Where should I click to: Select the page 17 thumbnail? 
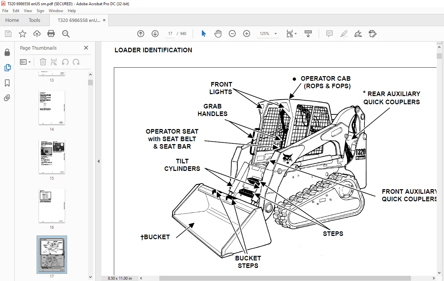(x=52, y=255)
